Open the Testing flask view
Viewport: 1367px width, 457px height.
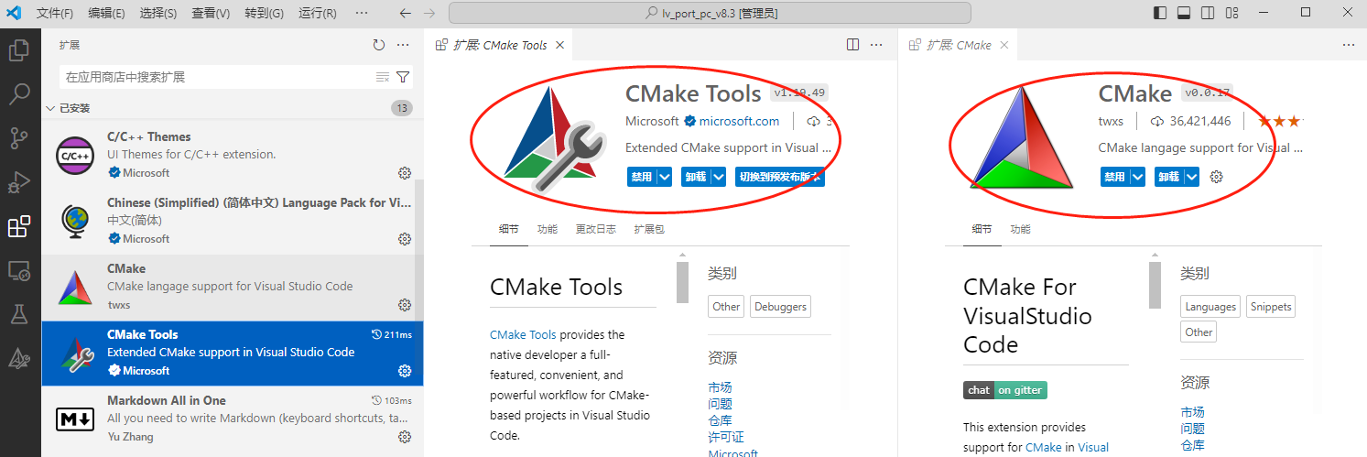tap(19, 315)
